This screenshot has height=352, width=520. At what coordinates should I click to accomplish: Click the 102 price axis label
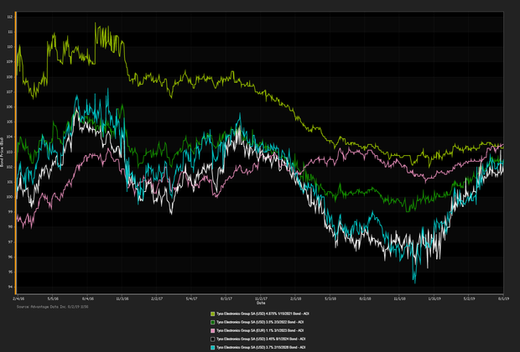(10, 167)
